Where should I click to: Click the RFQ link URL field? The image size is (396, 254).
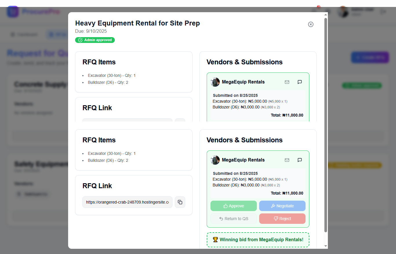127,202
